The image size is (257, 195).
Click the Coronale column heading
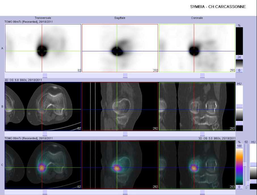click(197, 18)
